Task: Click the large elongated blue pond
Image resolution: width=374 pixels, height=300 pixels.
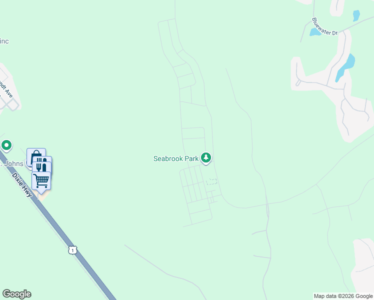Action: click(x=345, y=67)
